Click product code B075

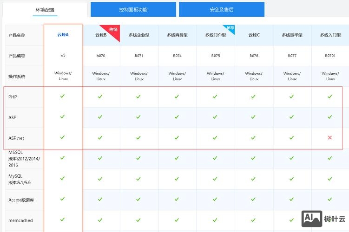(x=216, y=56)
